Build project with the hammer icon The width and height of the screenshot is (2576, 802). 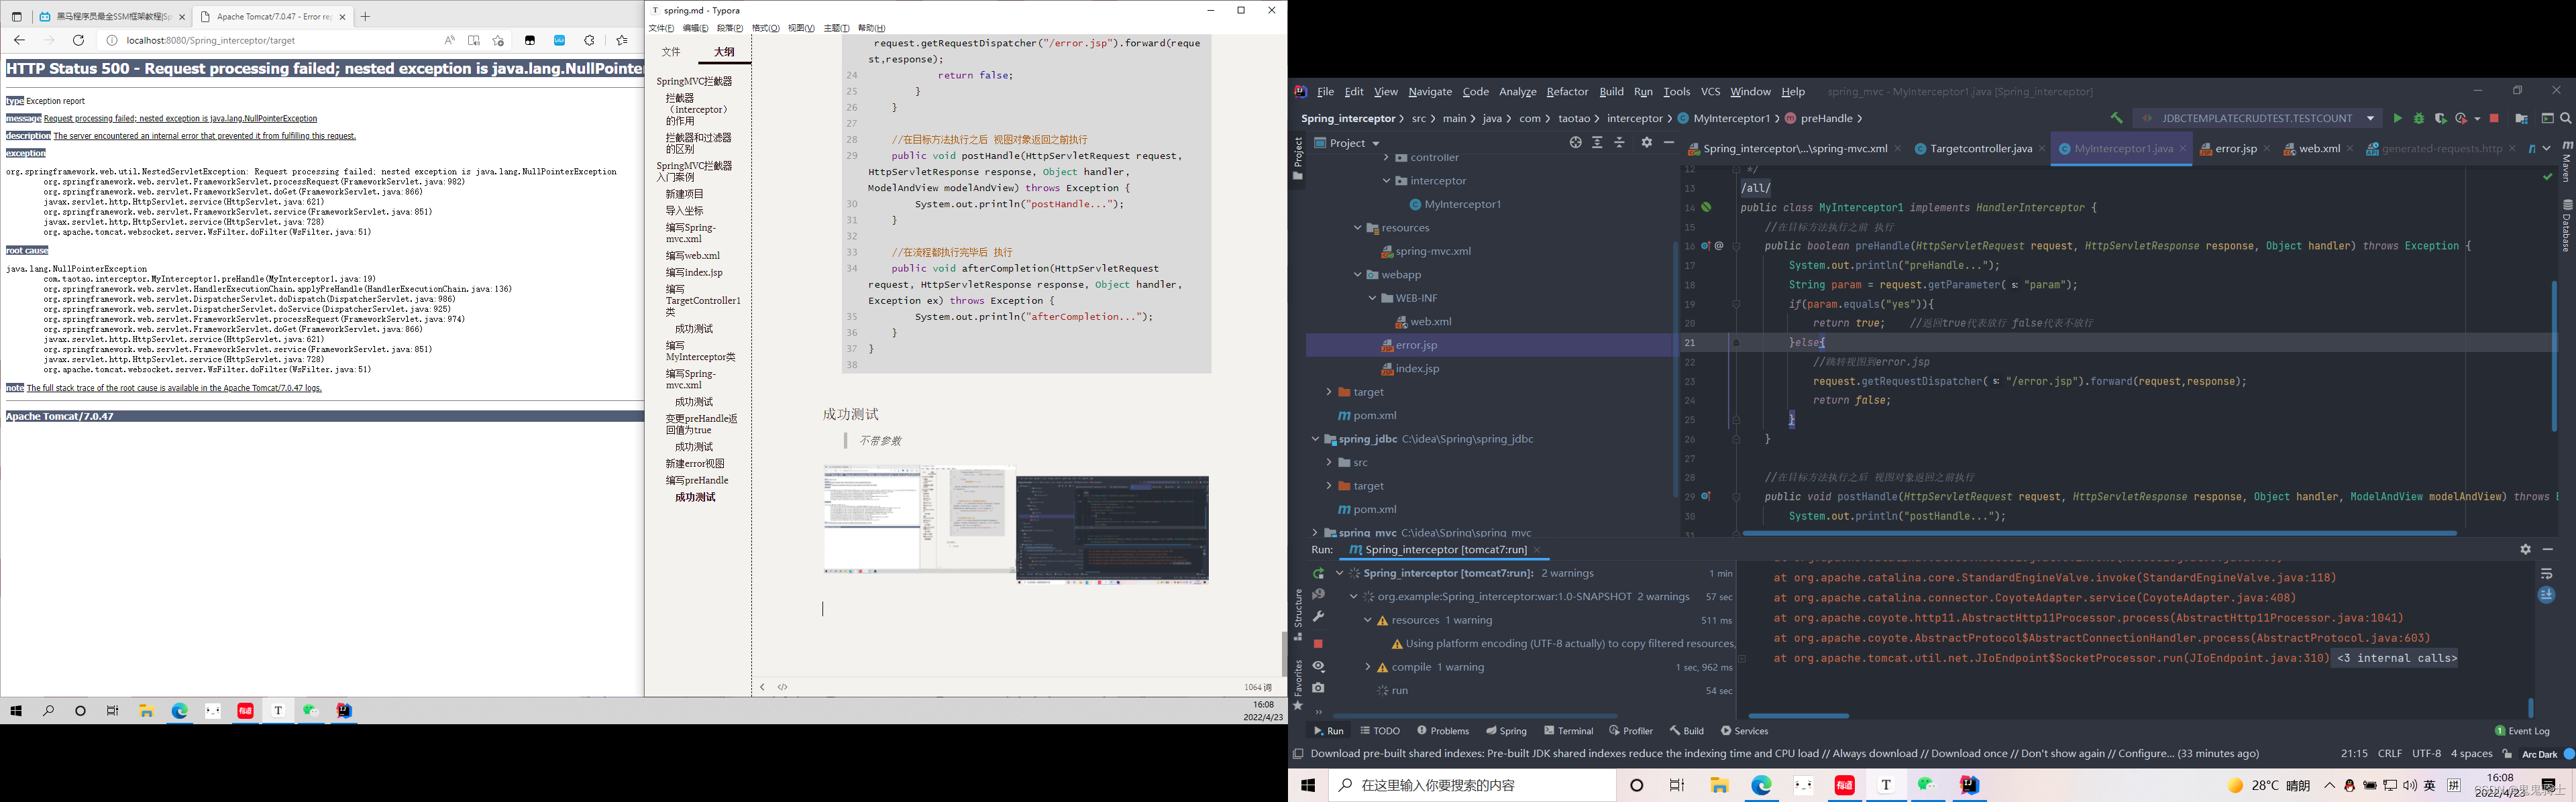click(x=2116, y=118)
